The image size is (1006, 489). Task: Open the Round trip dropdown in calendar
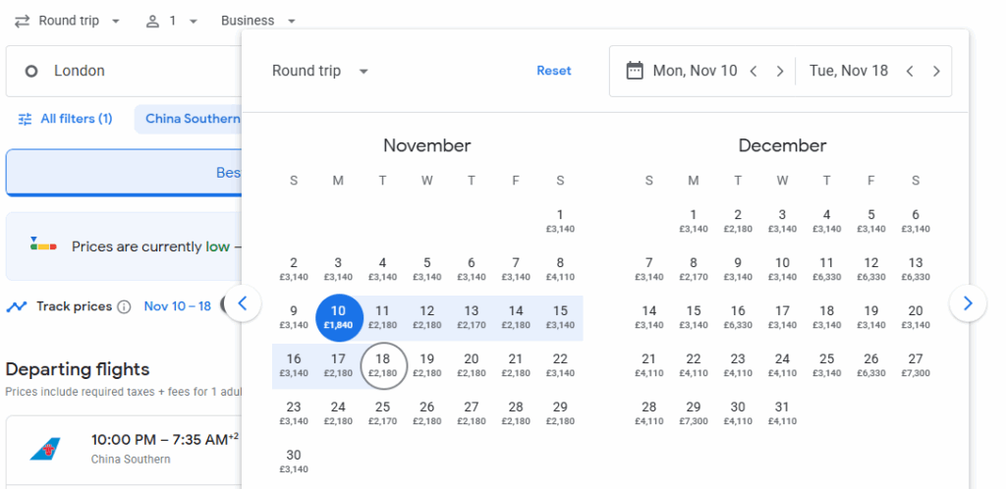[x=320, y=71]
